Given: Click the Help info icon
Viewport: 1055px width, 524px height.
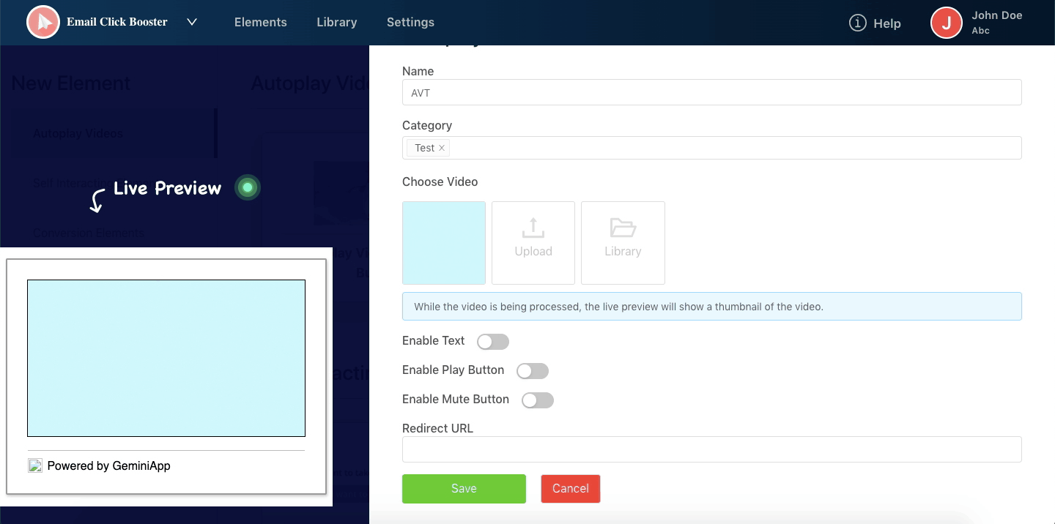Looking at the screenshot, I should click(x=857, y=23).
